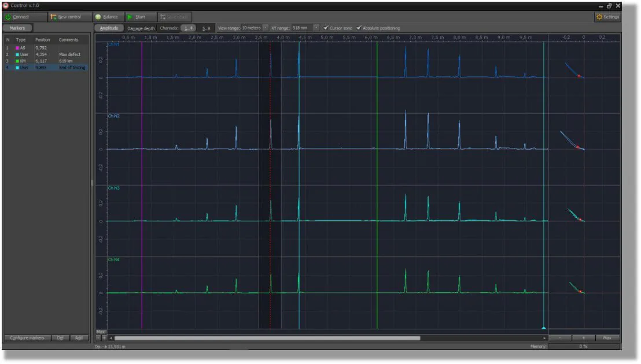Switch to the Amplitude tab
This screenshot has height=364, width=641.
click(x=109, y=28)
